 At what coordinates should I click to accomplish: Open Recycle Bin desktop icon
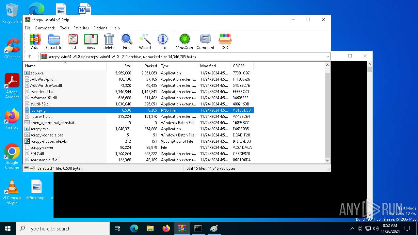coord(12,14)
